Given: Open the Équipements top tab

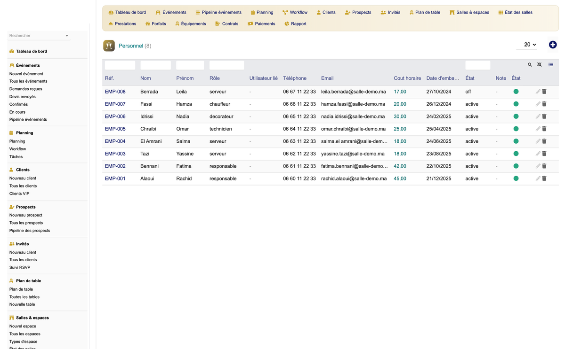Looking at the screenshot, I should [190, 23].
